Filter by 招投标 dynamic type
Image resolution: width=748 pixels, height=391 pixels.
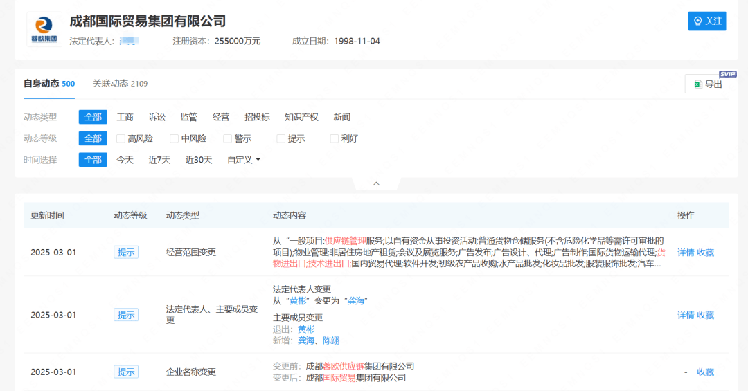(257, 117)
